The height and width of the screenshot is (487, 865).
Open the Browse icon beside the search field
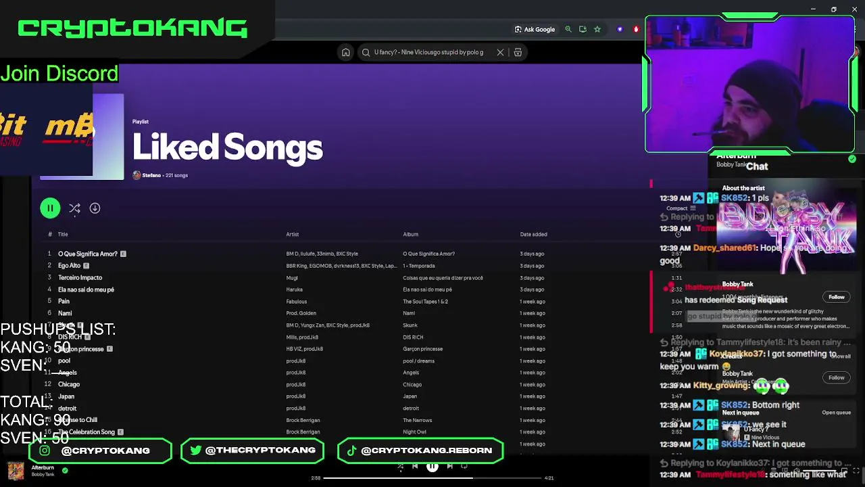coord(518,52)
